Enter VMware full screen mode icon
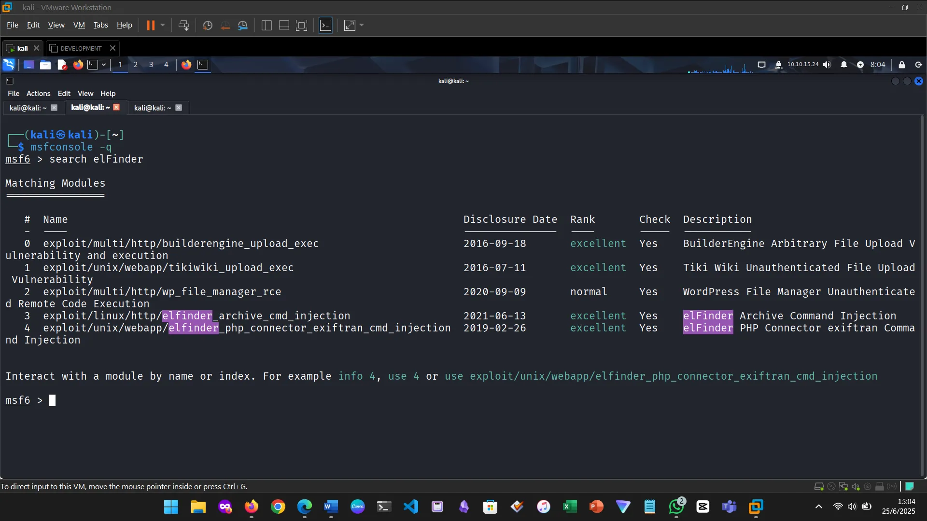 tap(301, 26)
